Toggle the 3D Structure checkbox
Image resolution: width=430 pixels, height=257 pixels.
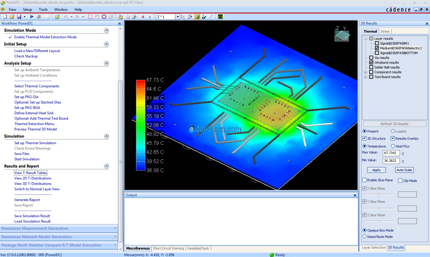pos(364,139)
